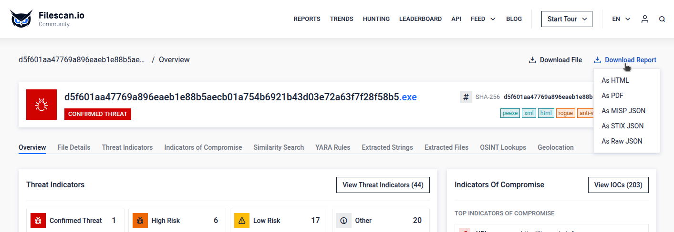Click the Filescan.io owl logo
Viewport: 674px width, 232px height.
point(21,19)
